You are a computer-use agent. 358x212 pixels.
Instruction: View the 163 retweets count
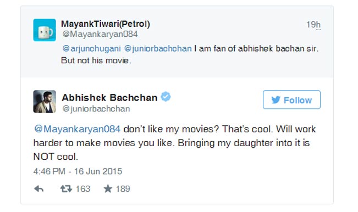(83, 189)
